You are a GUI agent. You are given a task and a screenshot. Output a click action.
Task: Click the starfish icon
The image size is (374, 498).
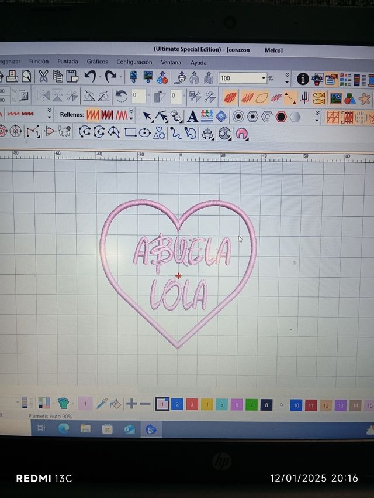[x=365, y=99]
